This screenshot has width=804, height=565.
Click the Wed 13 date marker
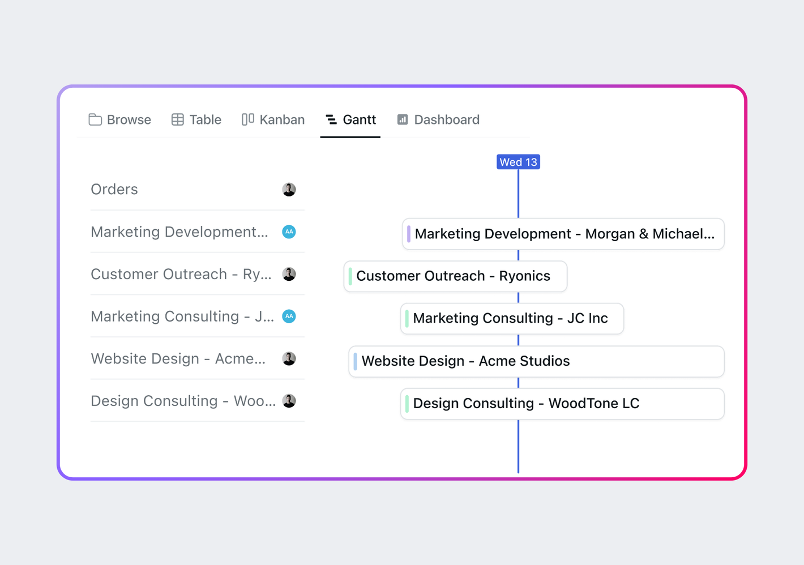pyautogui.click(x=518, y=162)
